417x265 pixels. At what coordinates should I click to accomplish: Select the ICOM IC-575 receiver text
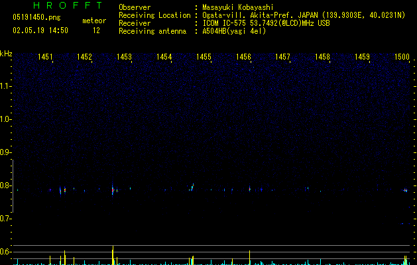266,23
